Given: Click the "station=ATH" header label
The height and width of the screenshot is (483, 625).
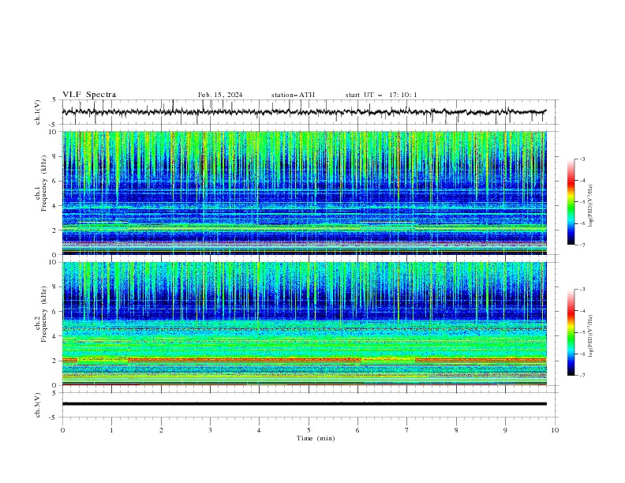Looking at the screenshot, I should tap(293, 95).
